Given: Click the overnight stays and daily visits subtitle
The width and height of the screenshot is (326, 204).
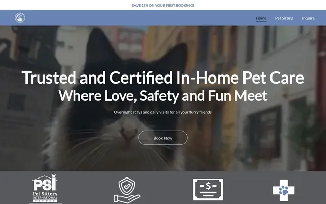Looking at the screenshot, I should [x=163, y=112].
